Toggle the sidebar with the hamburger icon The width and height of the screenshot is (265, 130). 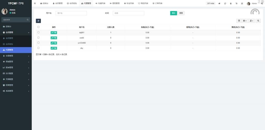click(35, 3)
